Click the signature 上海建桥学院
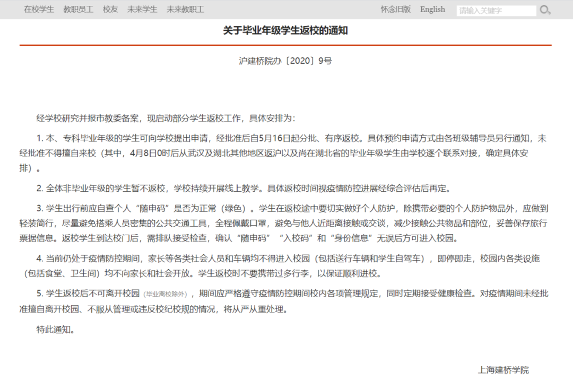Image resolution: width=573 pixels, height=383 pixels. (x=503, y=370)
